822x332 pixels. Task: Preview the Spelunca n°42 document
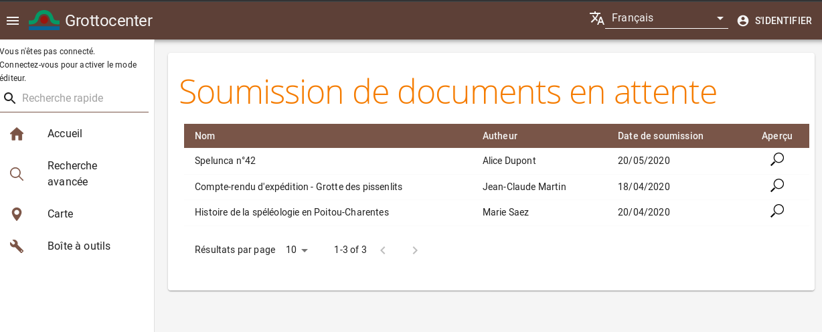click(x=777, y=160)
